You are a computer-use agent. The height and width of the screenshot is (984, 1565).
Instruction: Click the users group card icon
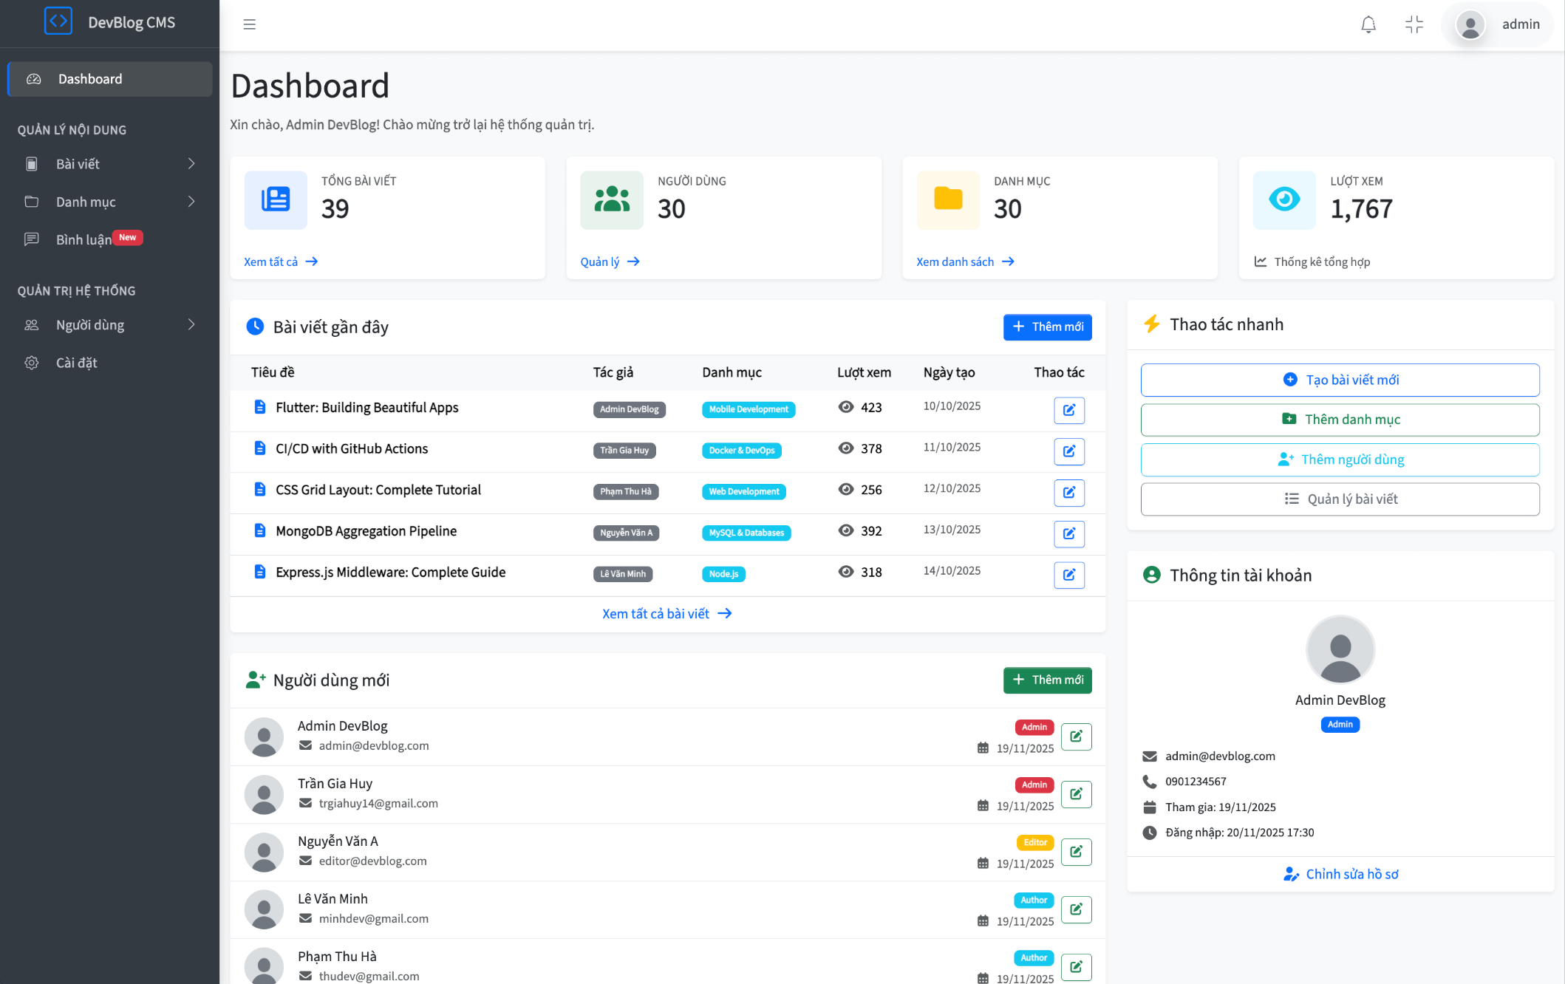tap(612, 199)
